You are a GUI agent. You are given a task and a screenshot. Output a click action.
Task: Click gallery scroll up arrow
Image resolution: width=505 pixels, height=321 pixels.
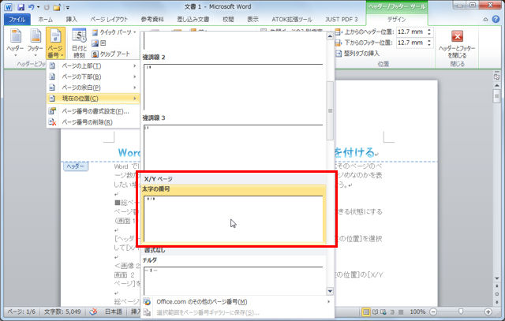coord(330,36)
